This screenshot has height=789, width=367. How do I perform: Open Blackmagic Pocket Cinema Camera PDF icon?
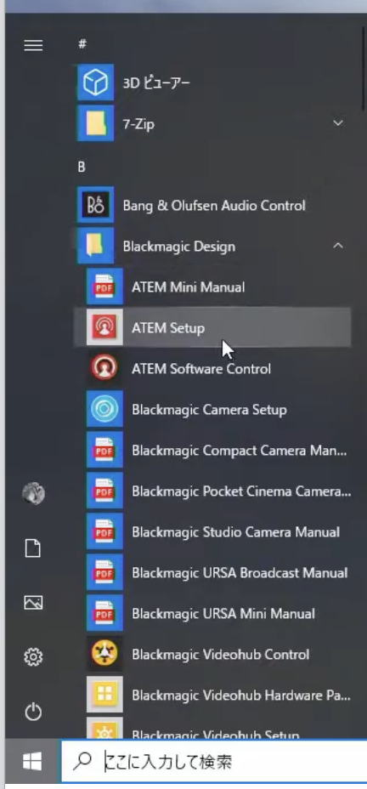(x=104, y=491)
